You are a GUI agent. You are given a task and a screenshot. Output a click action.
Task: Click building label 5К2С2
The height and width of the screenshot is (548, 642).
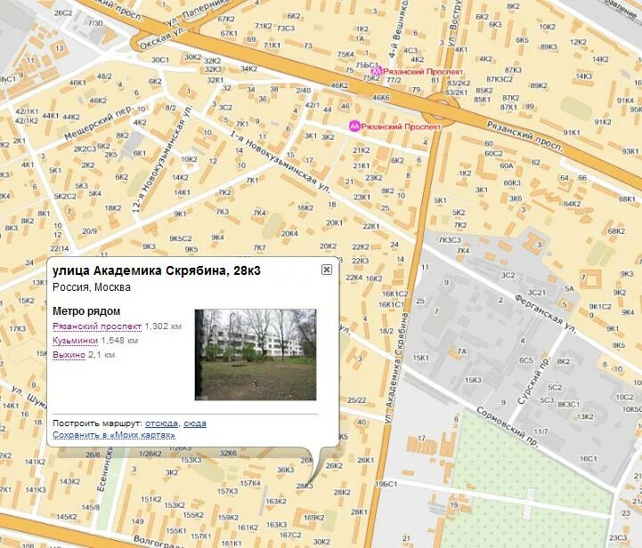[x=65, y=197]
